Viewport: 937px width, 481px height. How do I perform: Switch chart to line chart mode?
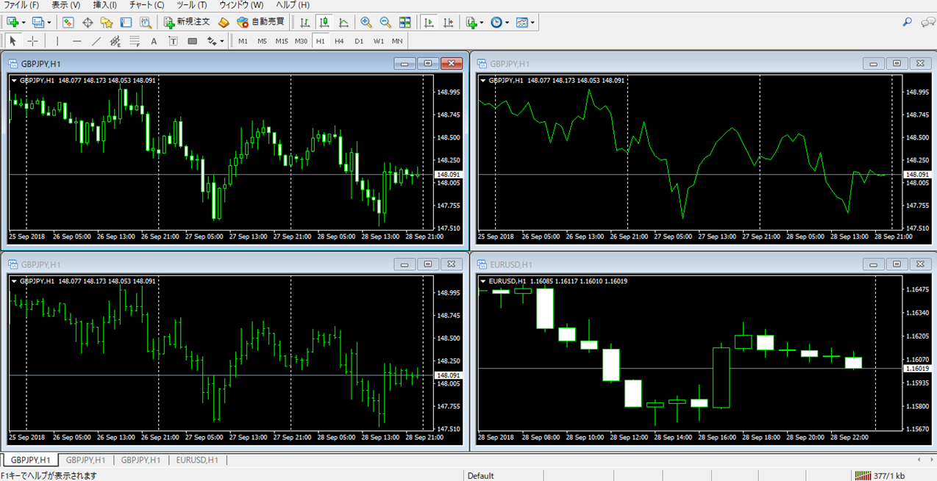coord(342,22)
